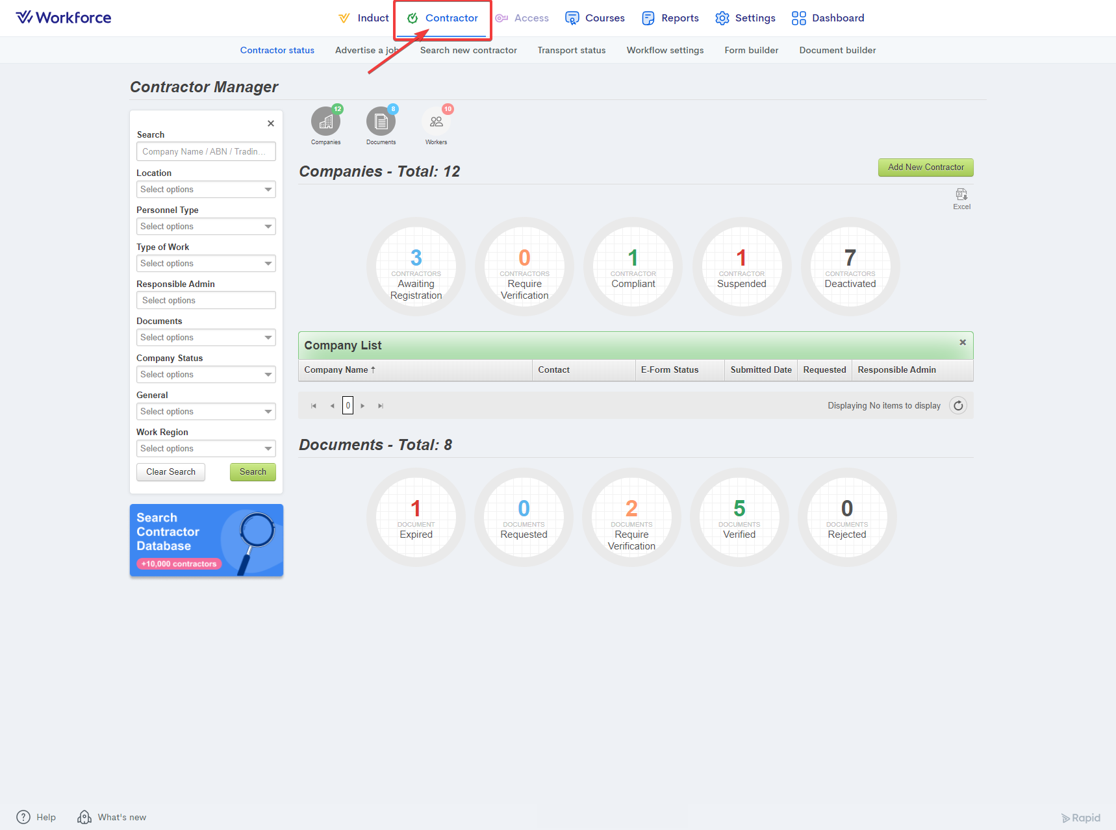This screenshot has height=830, width=1116.
Task: Expand the Company Status dropdown
Action: [x=206, y=375]
